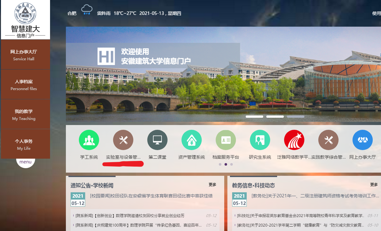Select the third app page dot
The height and width of the screenshot is (231, 381).
coord(232,164)
